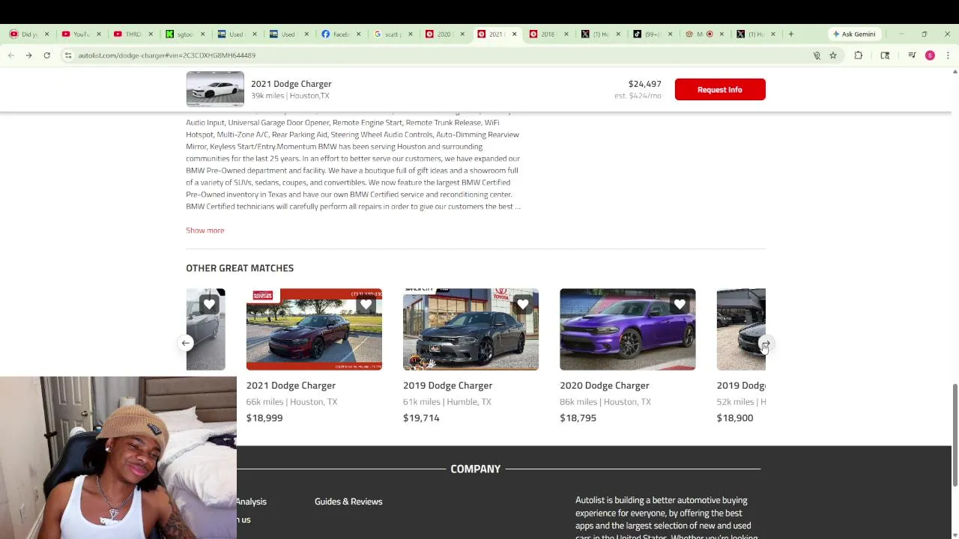
Task: Reload the Autolist page
Action: pyautogui.click(x=46, y=55)
